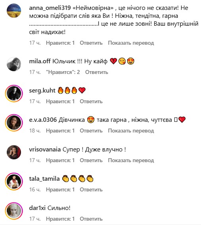View serg.kuht story avatar

pyautogui.click(x=14, y=93)
